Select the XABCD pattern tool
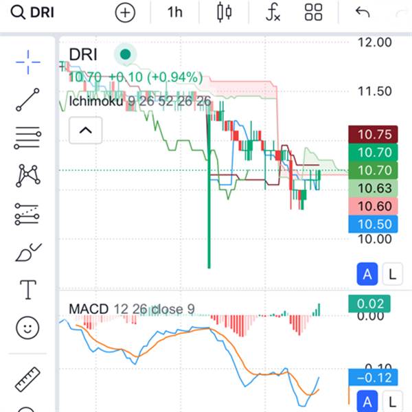Image resolution: width=412 pixels, height=412 pixels. pos(28,176)
